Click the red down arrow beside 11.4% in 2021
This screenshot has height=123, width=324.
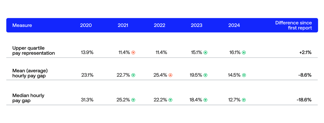point(133,53)
